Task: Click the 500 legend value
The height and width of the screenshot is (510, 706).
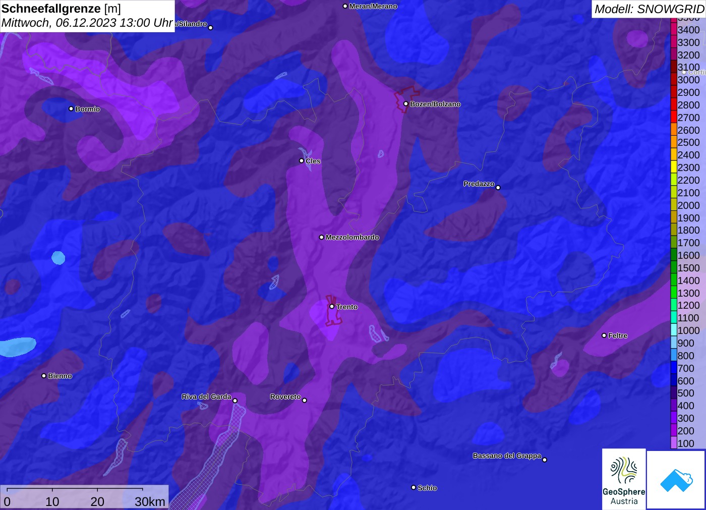Action: pos(686,393)
